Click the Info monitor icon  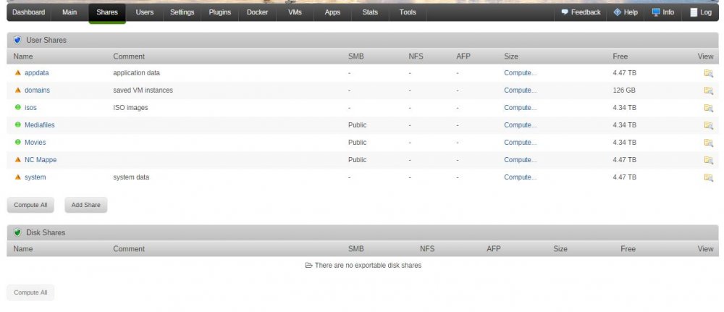(x=656, y=12)
